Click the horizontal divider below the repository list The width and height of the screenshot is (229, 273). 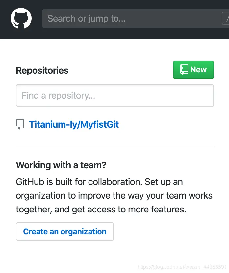tap(115, 147)
